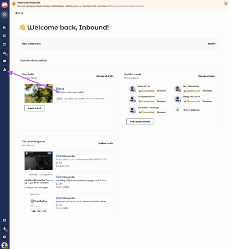Click Manage all drafts
The image size is (229, 249).
tap(105, 76)
